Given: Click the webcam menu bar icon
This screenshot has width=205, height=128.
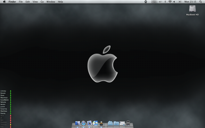Looking at the screenshot, I should pyautogui.click(x=146, y=2).
